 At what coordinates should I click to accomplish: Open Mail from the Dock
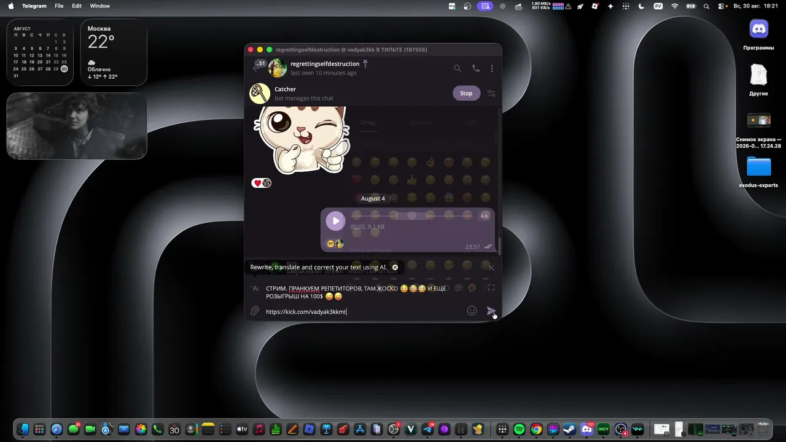coord(123,430)
